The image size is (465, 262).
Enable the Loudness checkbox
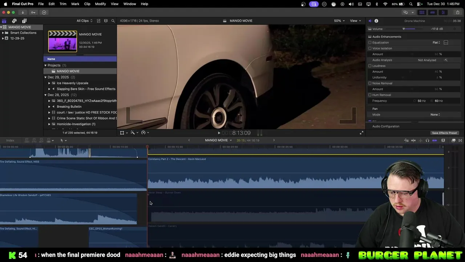[x=370, y=66]
